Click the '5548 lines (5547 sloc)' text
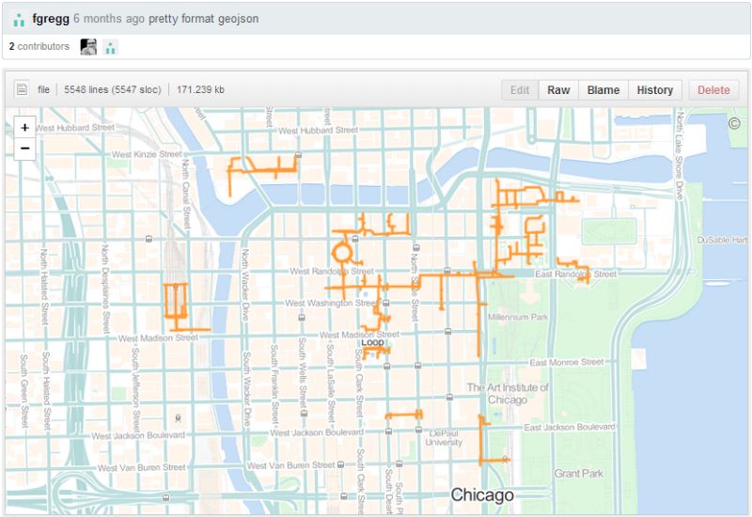Viewport: 752px width, 517px height. tap(113, 89)
